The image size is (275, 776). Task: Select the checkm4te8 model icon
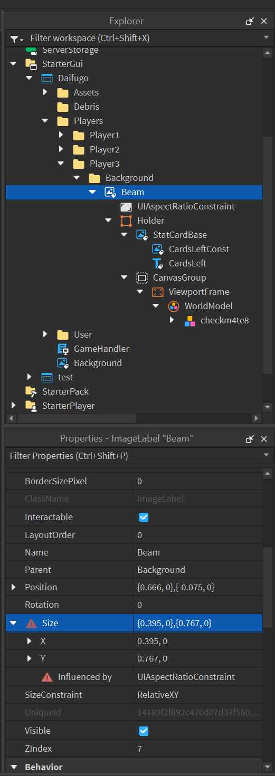(189, 320)
